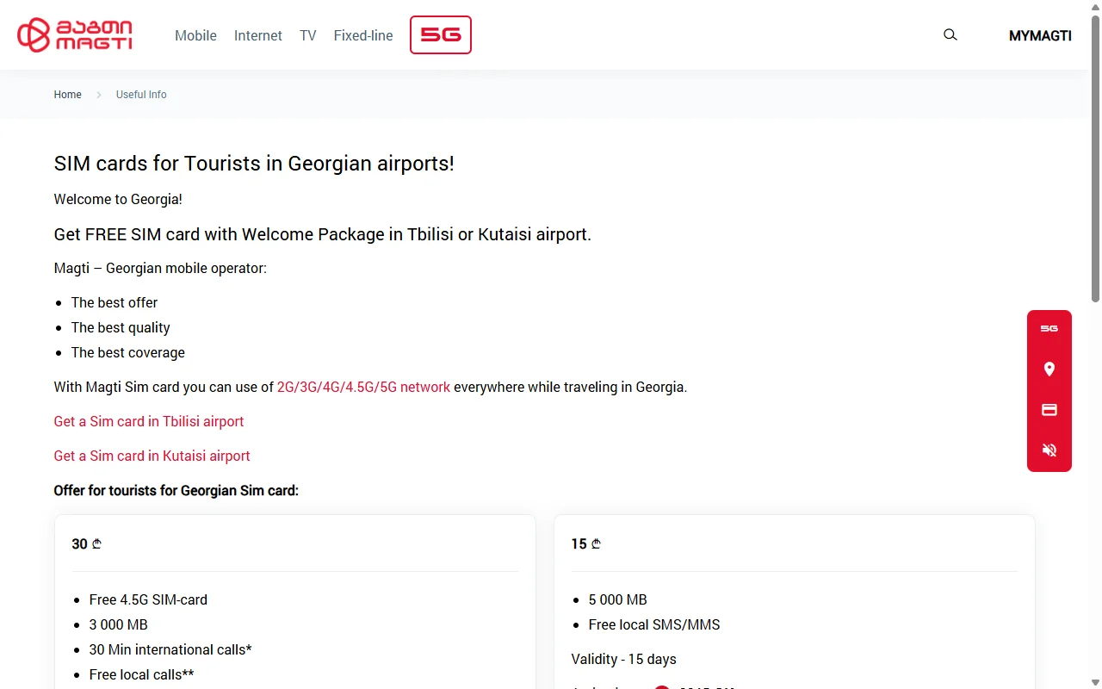Click 30 Min international calls item
1102x689 pixels.
(x=170, y=649)
